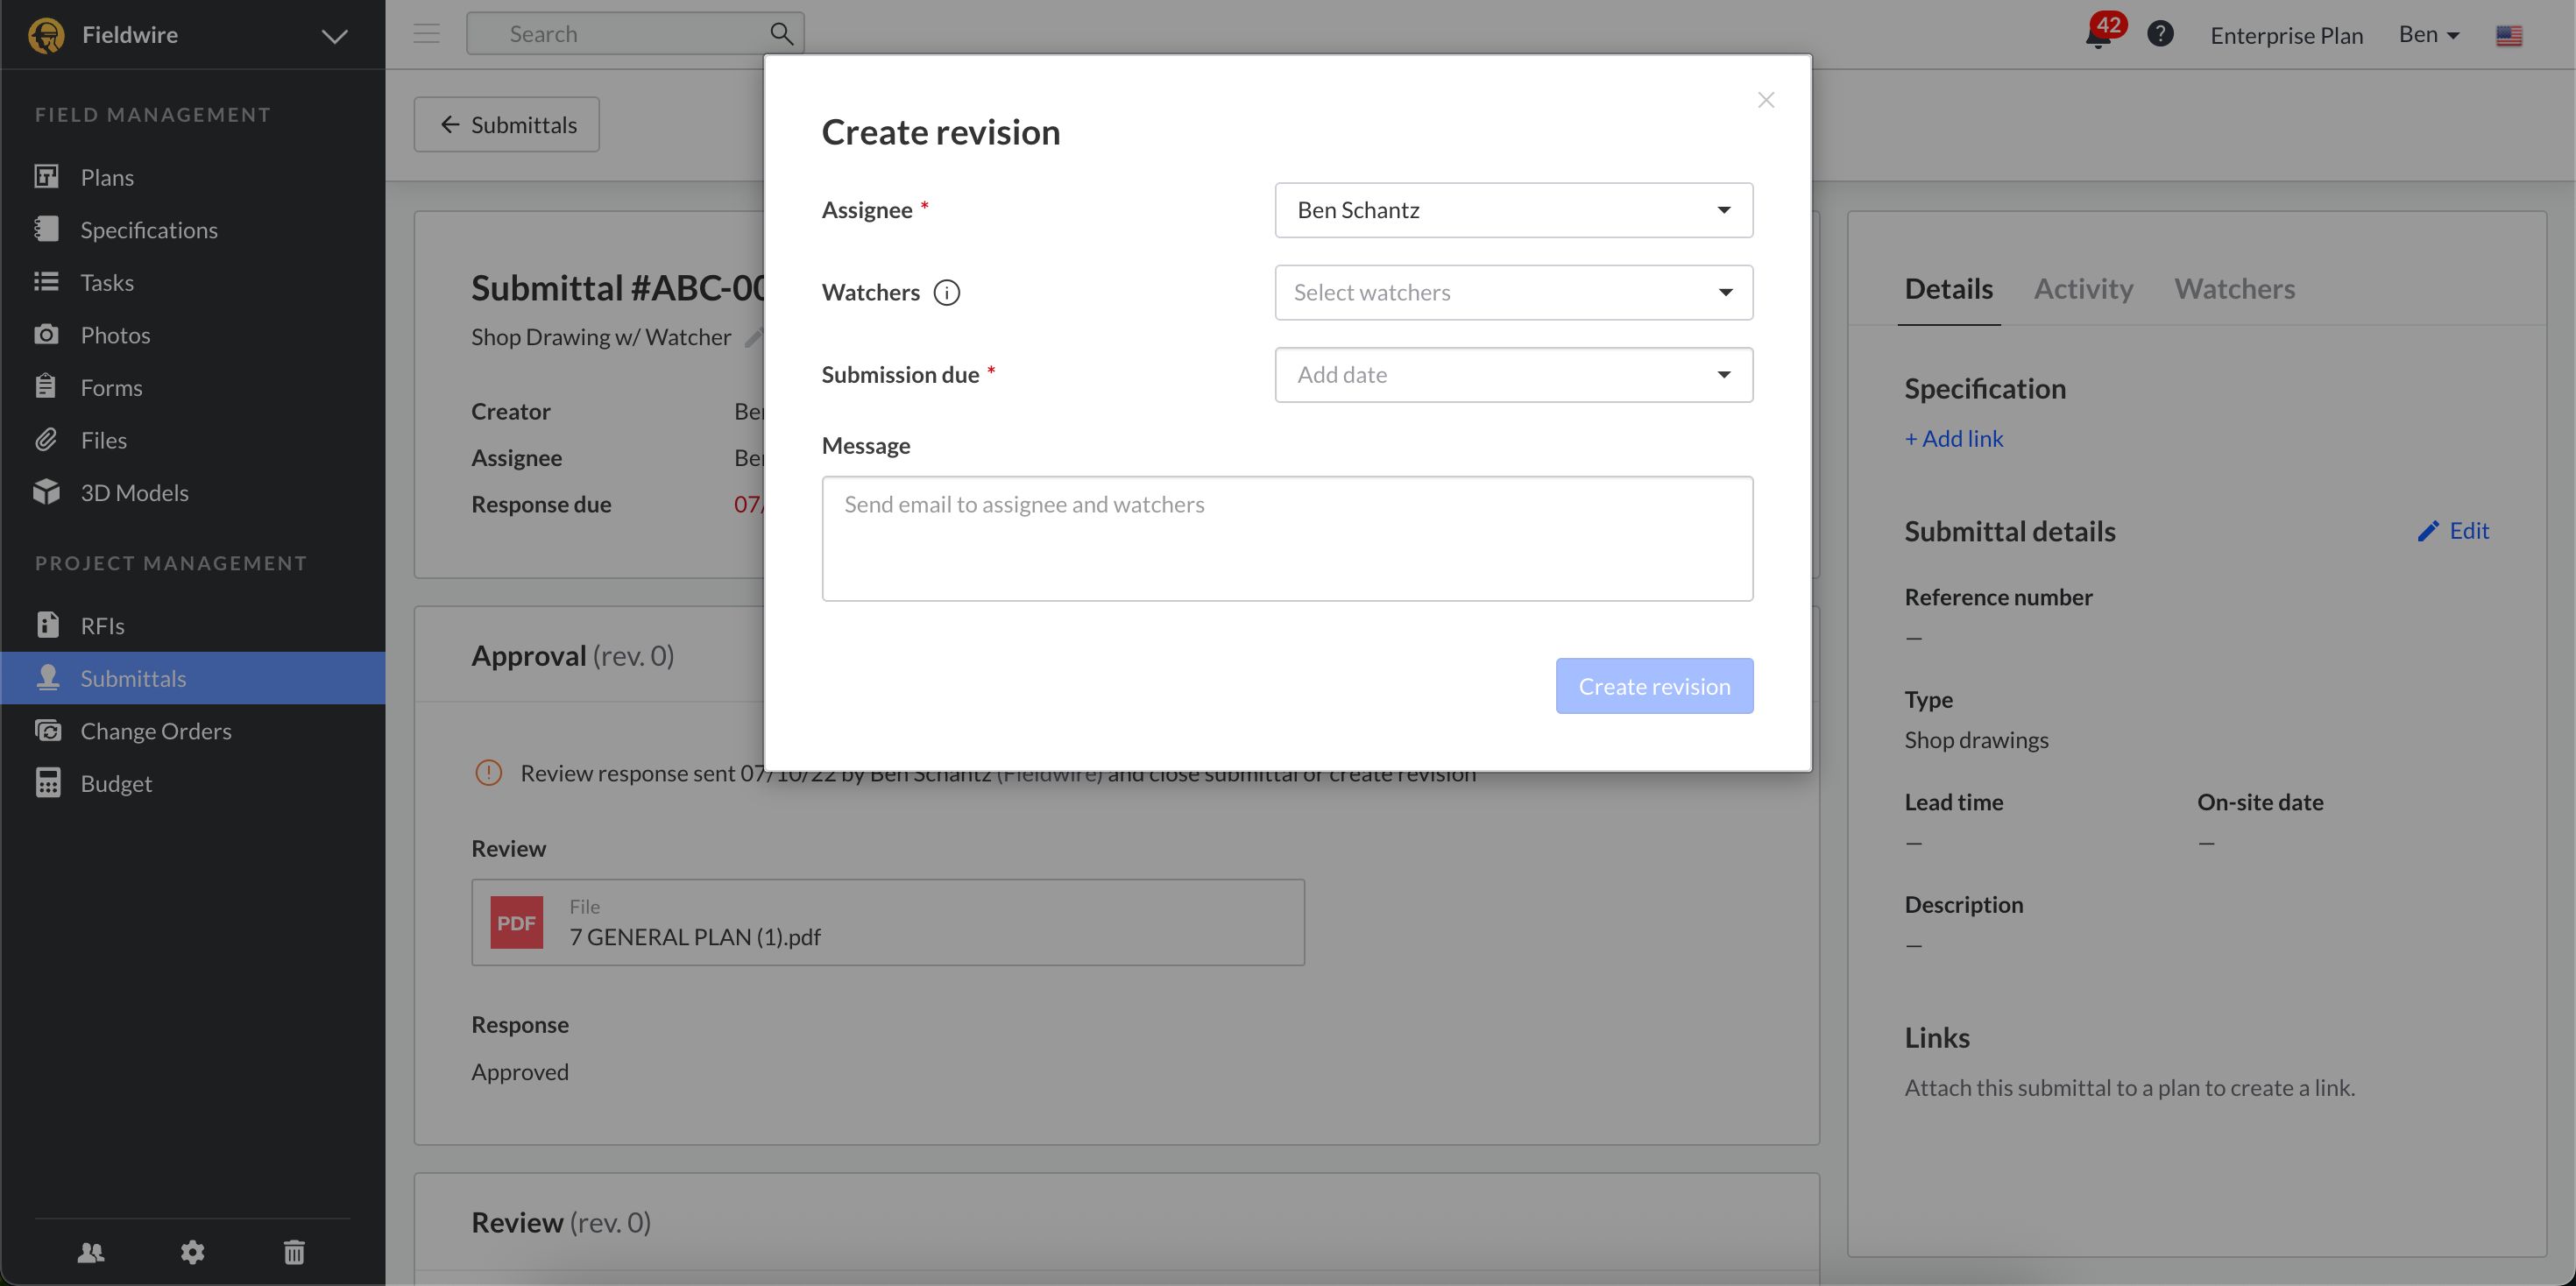Click the notifications bell icon
This screenshot has height=1286, width=2576.
pos(2097,37)
